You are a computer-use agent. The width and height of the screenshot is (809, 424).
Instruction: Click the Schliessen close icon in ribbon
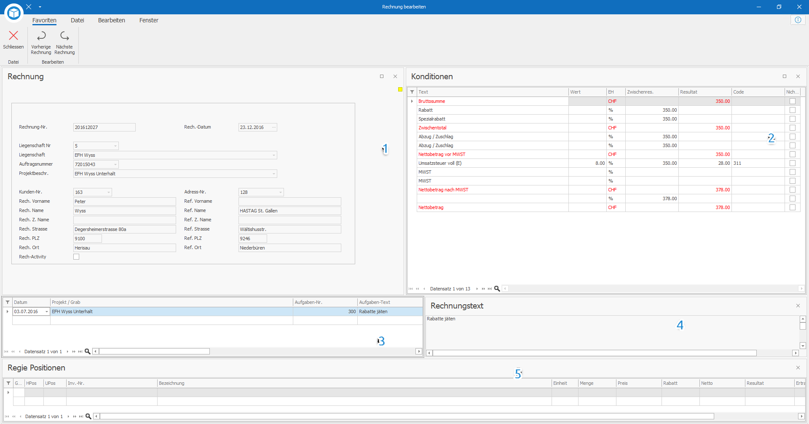click(13, 36)
